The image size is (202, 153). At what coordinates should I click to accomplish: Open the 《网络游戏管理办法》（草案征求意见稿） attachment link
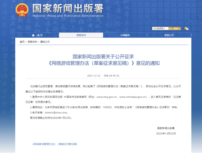pos(55,144)
